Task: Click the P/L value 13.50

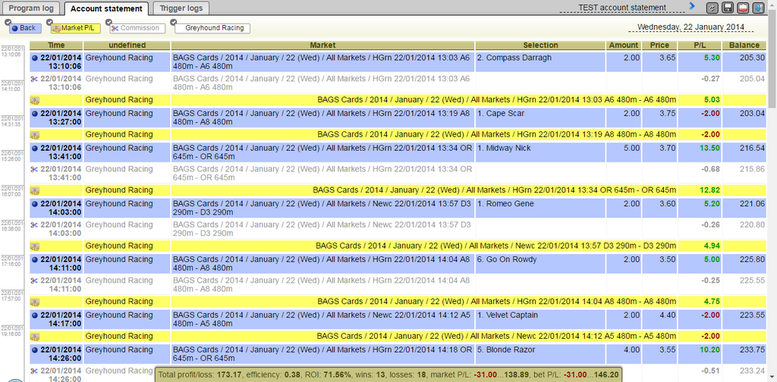Action: click(x=709, y=148)
